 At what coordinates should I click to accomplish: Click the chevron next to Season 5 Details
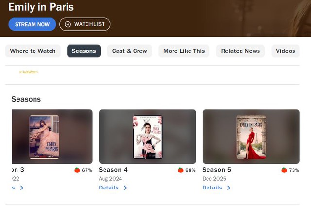point(229,188)
